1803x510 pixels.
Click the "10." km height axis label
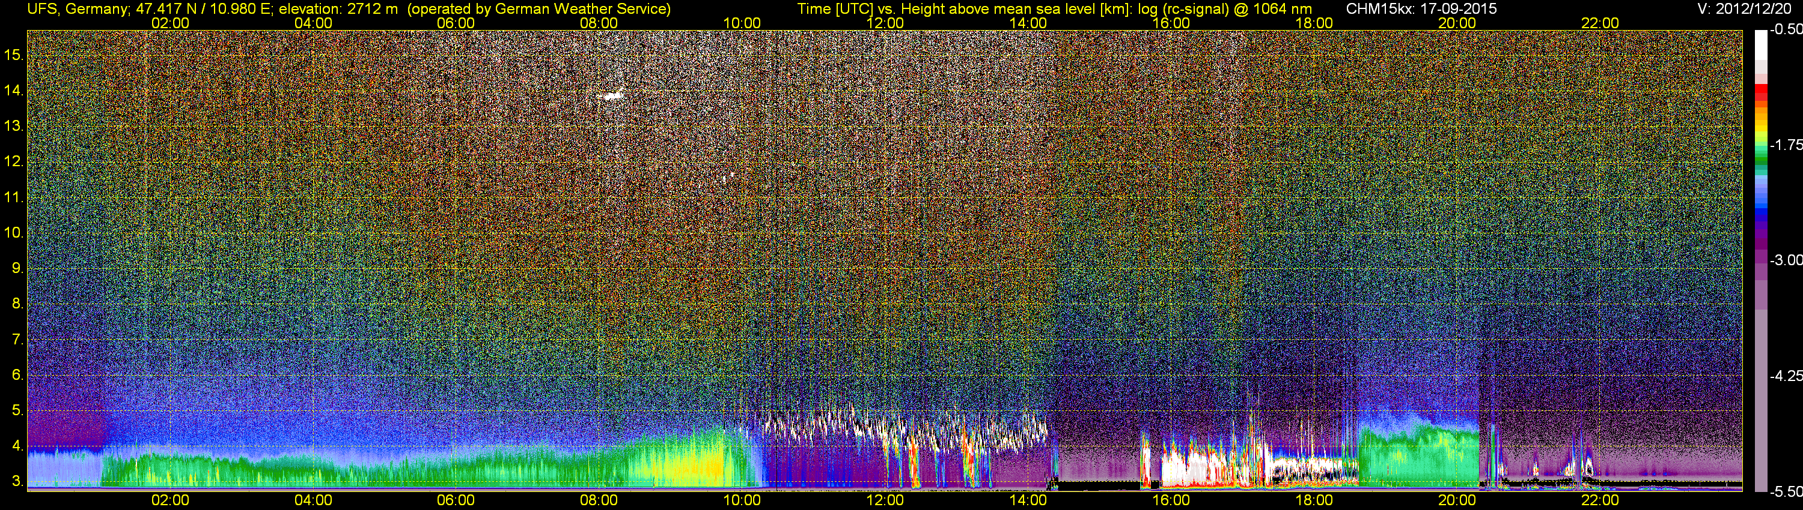pos(14,233)
